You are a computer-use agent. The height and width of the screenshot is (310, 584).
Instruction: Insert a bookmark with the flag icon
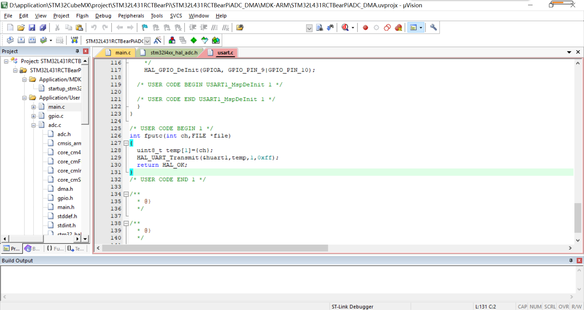[x=145, y=28]
